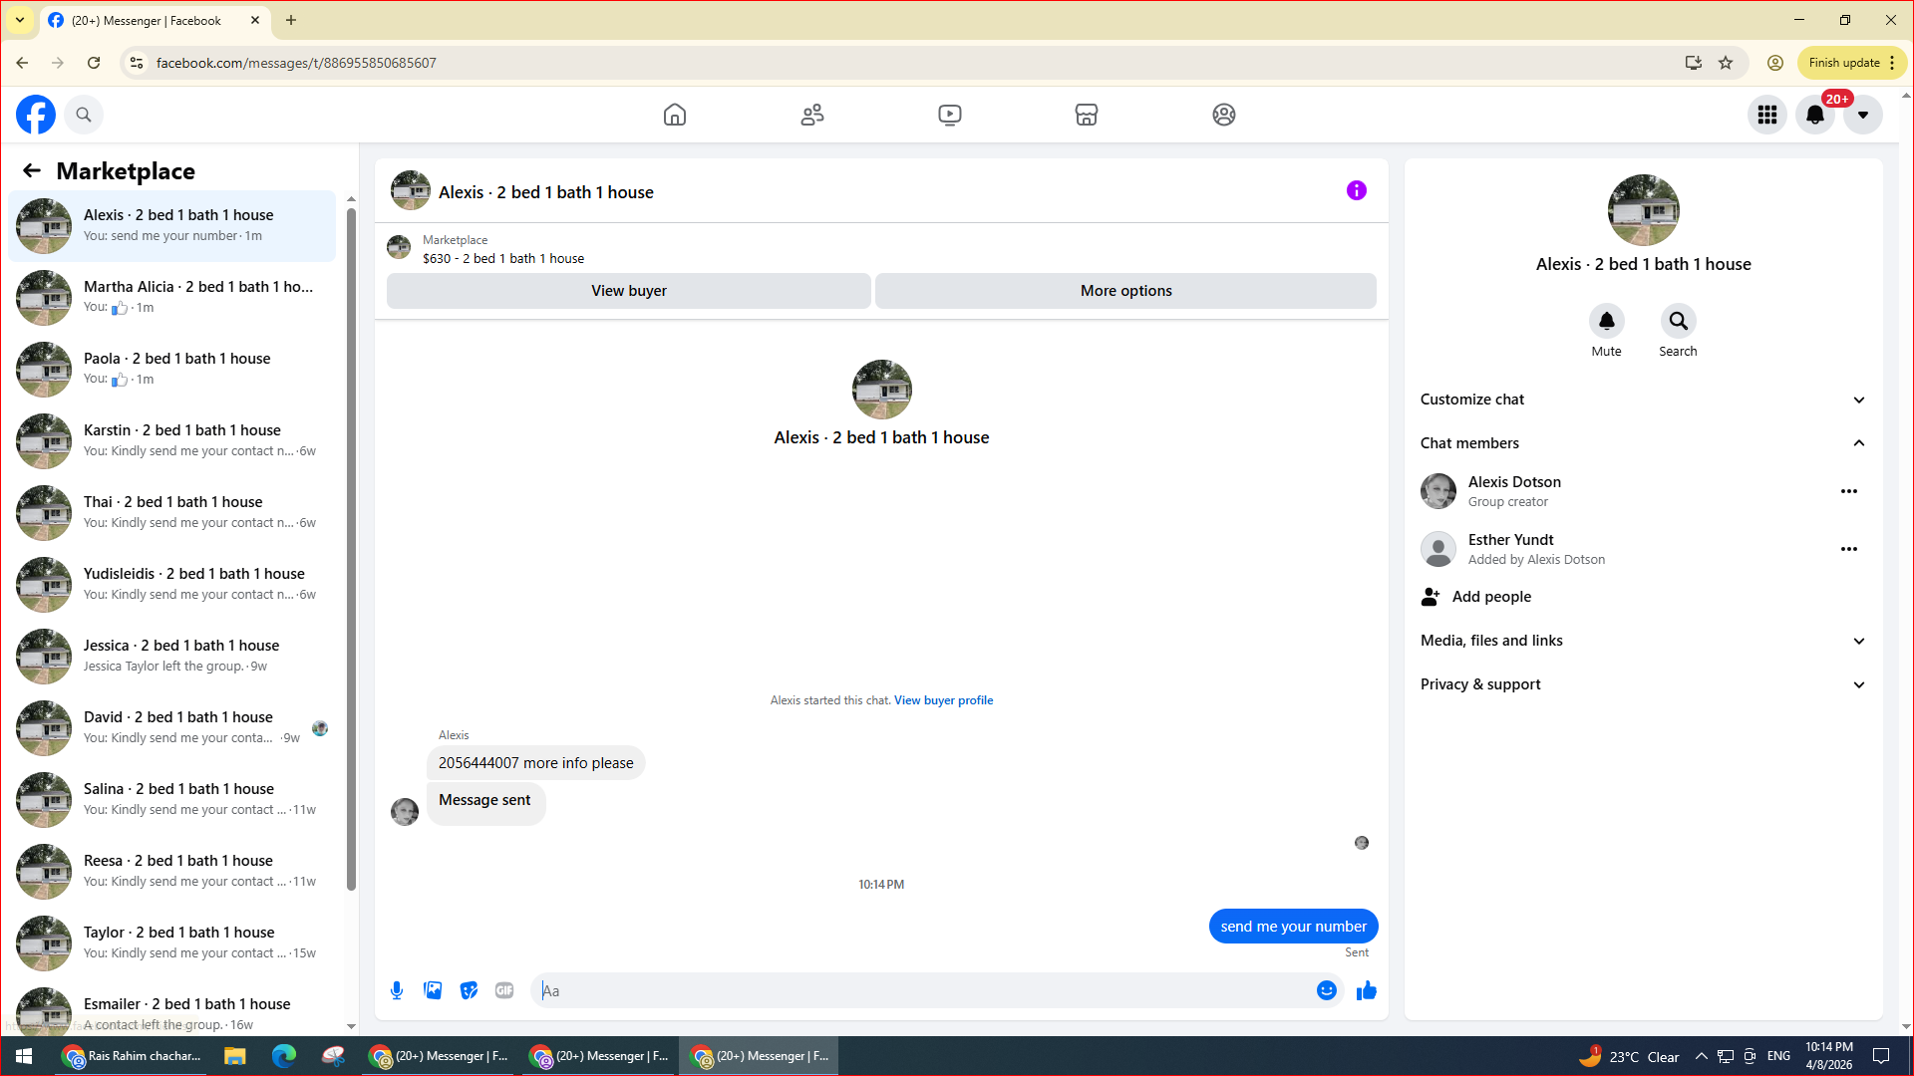Image resolution: width=1914 pixels, height=1076 pixels.
Task: Click the voice clip microphone icon
Action: coord(397,990)
